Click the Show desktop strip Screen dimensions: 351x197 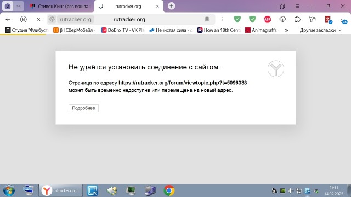click(349, 190)
